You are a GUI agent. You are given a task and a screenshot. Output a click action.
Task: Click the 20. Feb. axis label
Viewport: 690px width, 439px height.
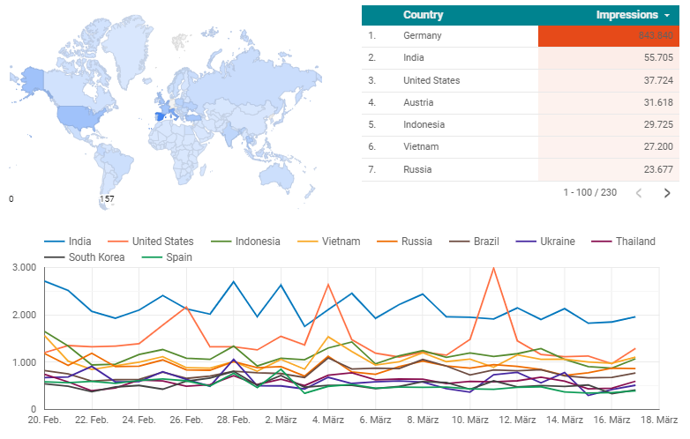(x=44, y=420)
